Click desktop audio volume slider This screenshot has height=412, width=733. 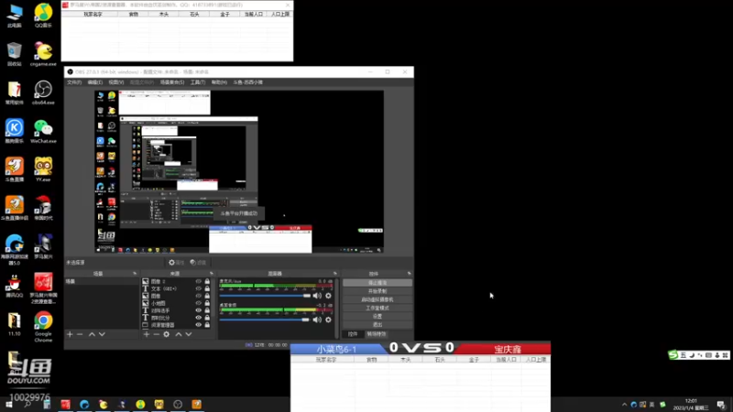click(x=265, y=320)
